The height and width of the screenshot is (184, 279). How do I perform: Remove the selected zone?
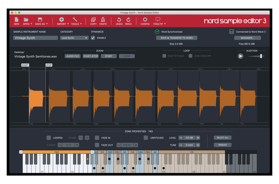tap(223, 145)
